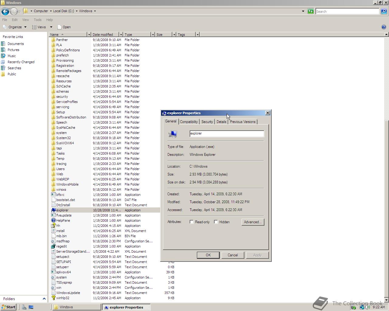Open the Help question mark icon

[x=384, y=27]
